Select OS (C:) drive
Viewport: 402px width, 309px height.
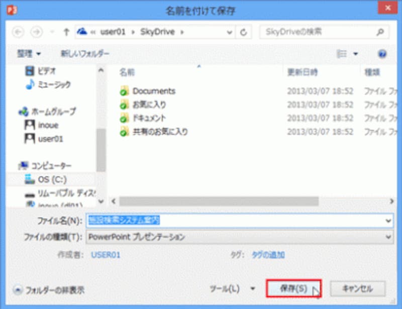[x=46, y=179]
